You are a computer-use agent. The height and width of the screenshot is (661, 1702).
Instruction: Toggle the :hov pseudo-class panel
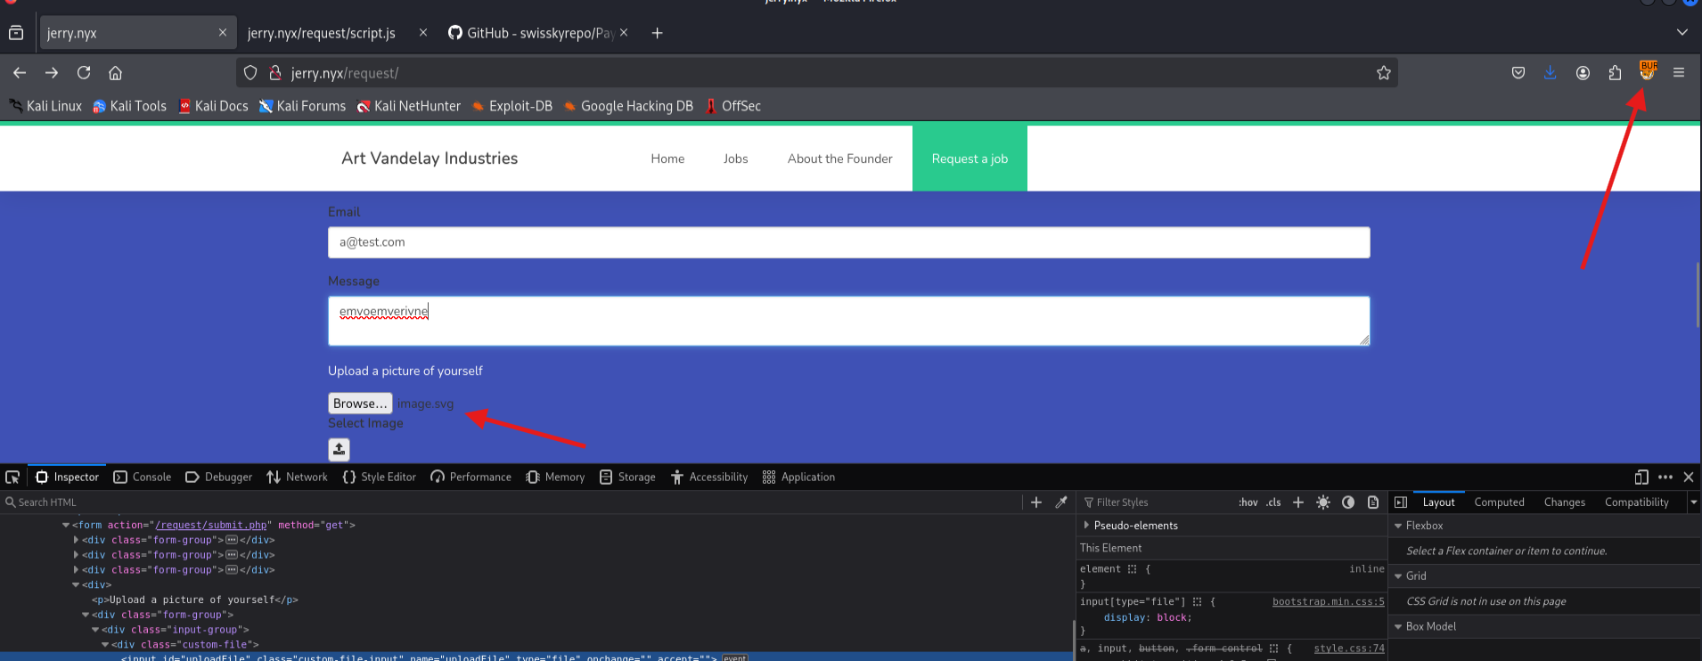click(x=1248, y=502)
